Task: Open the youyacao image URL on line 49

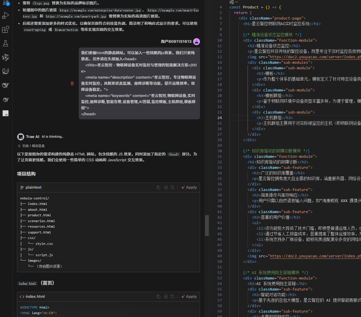Action: point(315,256)
